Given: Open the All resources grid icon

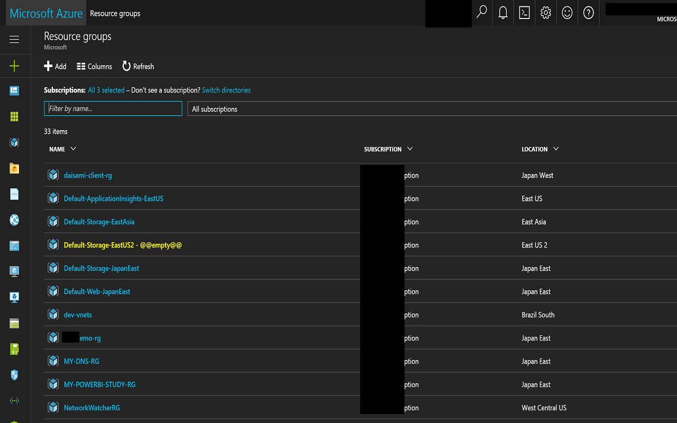Looking at the screenshot, I should tap(14, 117).
